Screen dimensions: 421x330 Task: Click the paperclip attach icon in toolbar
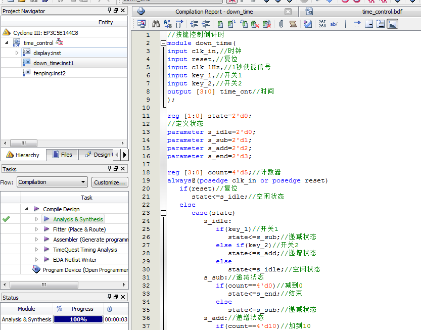[x=281, y=24]
